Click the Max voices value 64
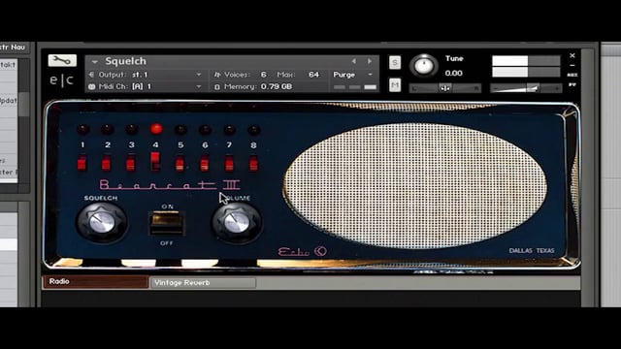This screenshot has height=349, width=621. click(313, 75)
